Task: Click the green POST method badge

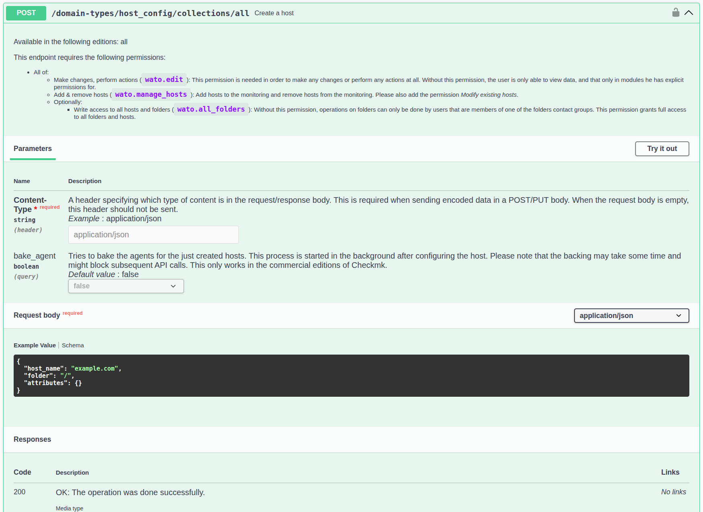Action: (26, 13)
